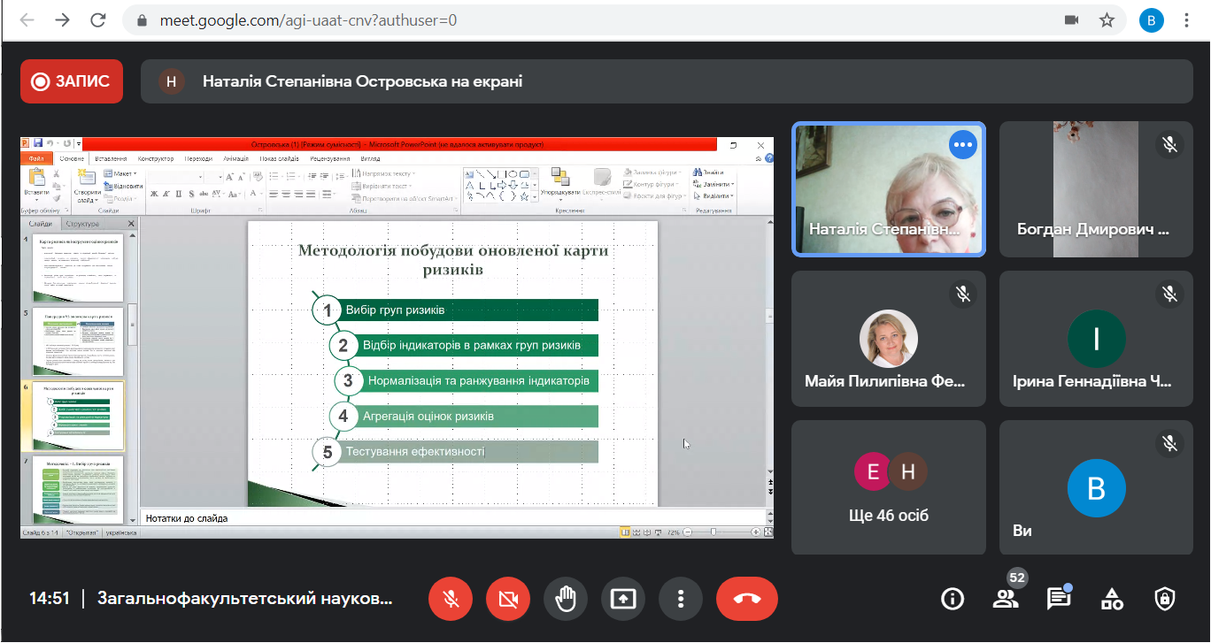Leave the call with red hang-up button
Image resolution: width=1211 pixels, height=643 pixels.
(747, 599)
